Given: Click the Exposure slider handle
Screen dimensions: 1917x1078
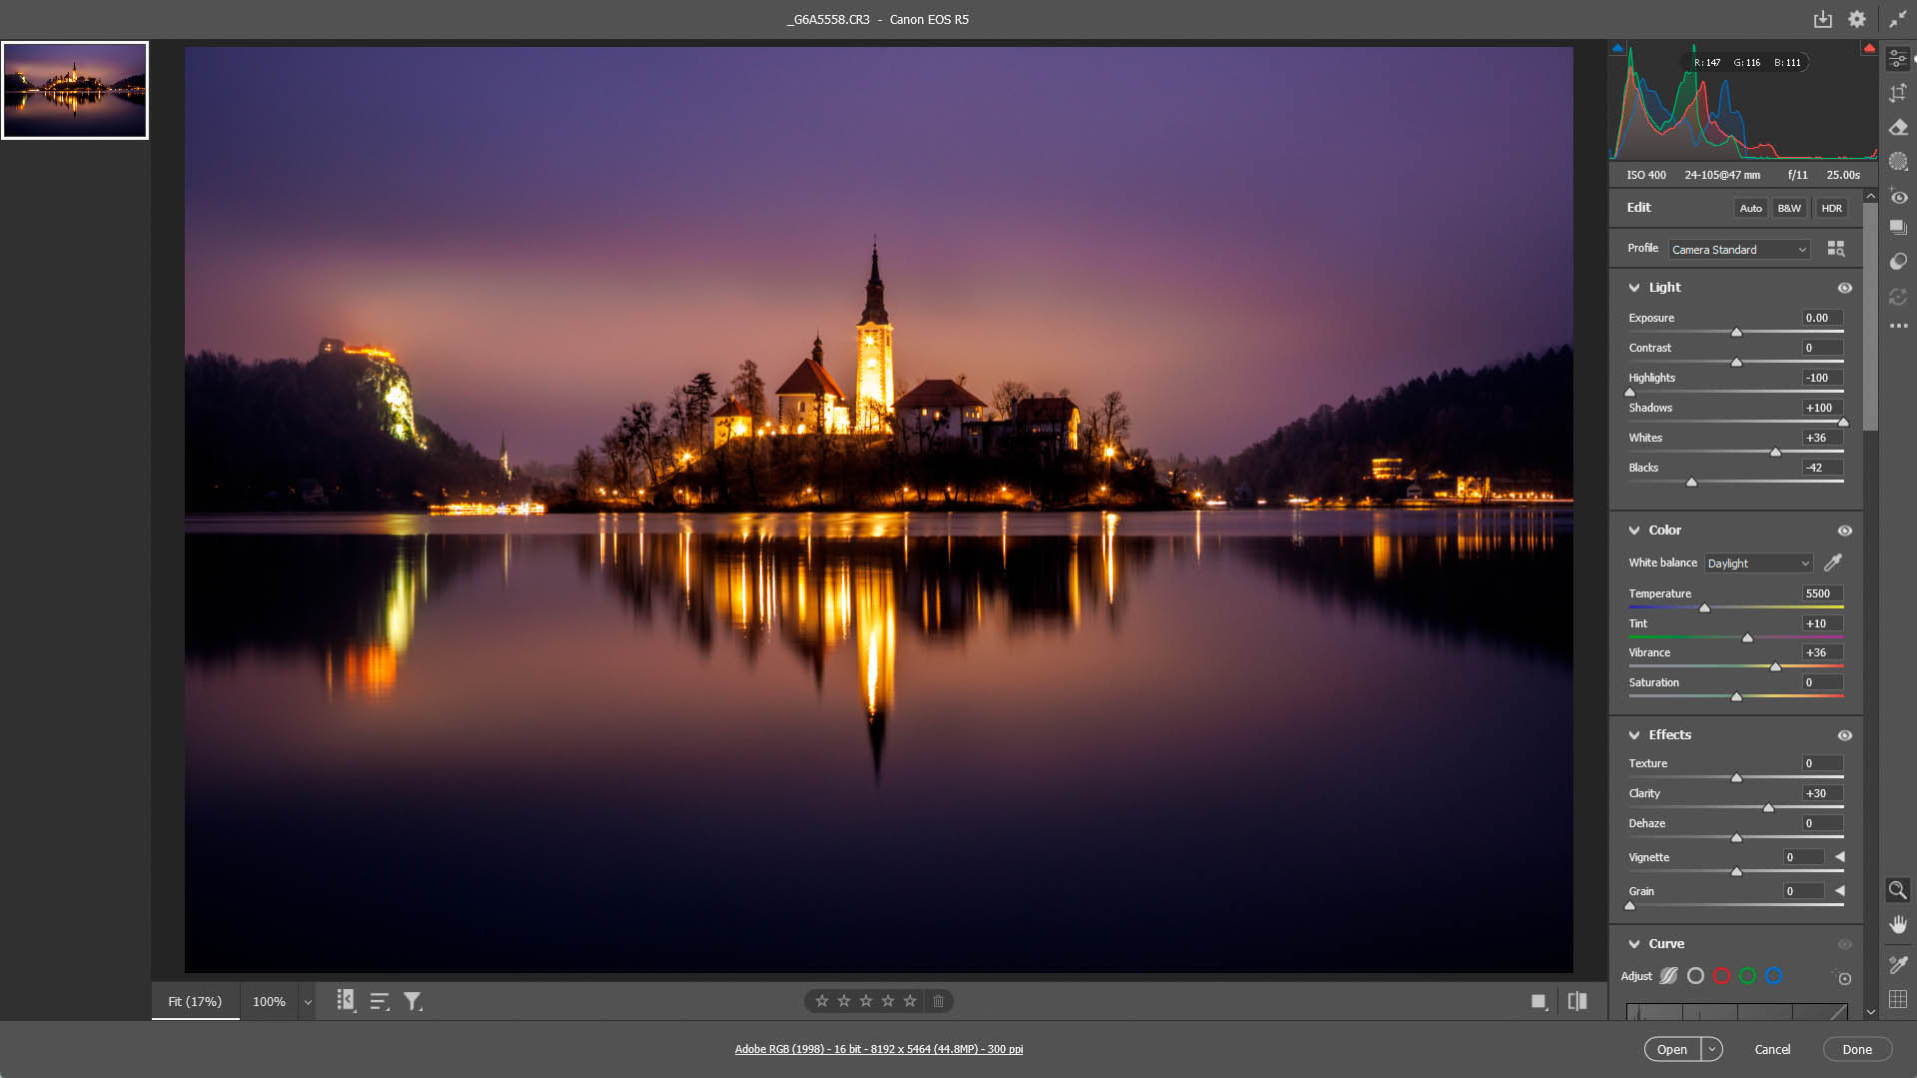Looking at the screenshot, I should (1736, 332).
